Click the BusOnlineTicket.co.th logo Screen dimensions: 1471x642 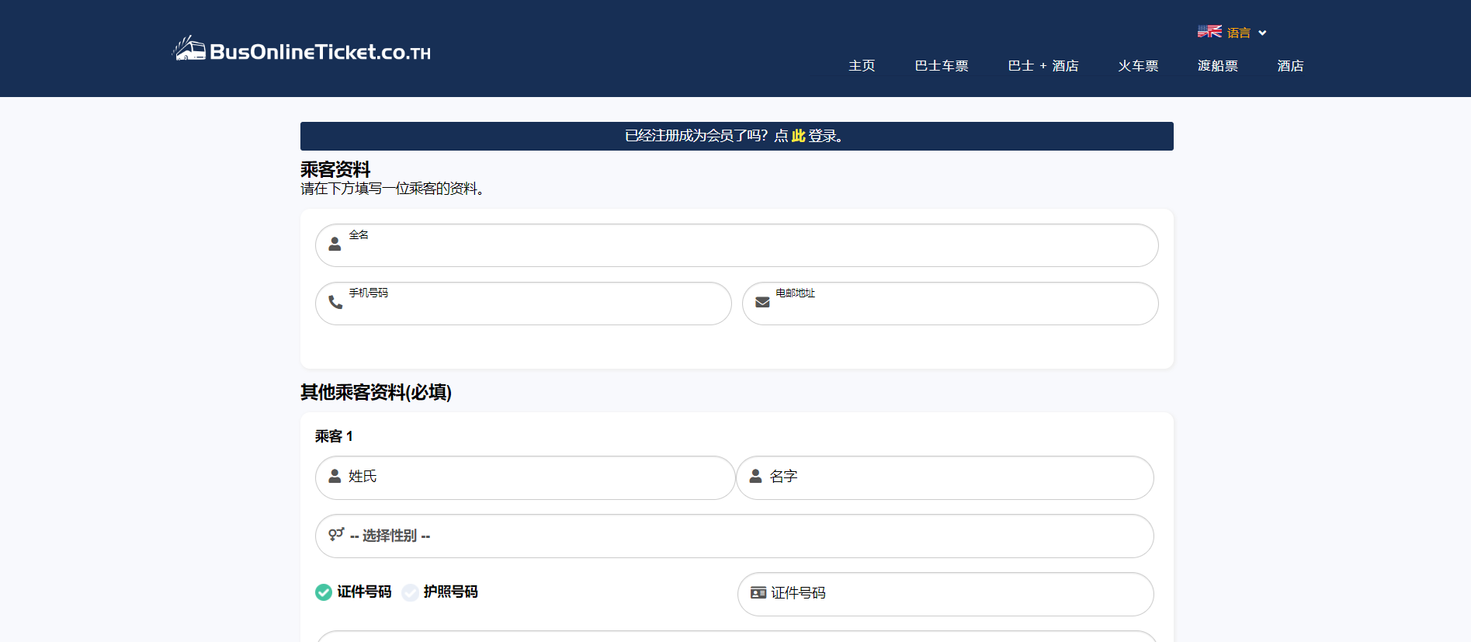coord(301,50)
